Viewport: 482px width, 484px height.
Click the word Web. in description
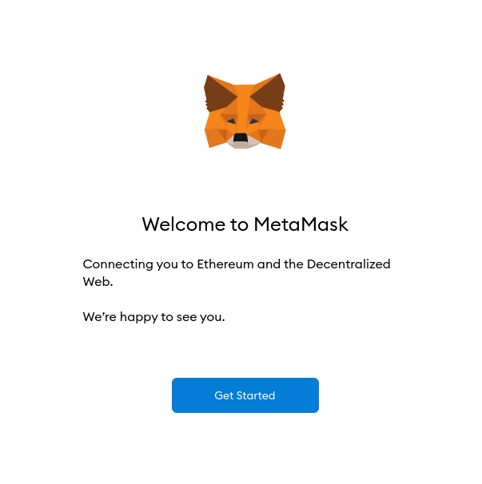coord(98,281)
